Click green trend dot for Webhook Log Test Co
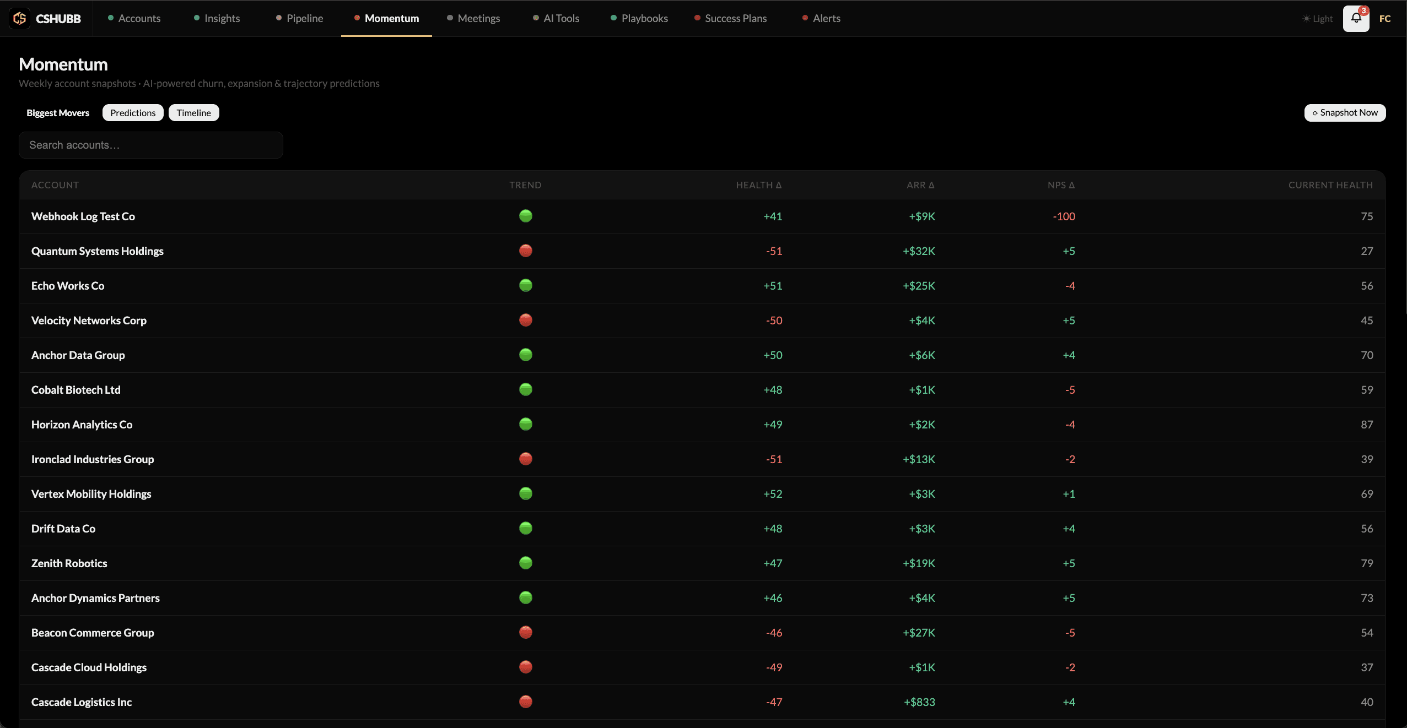Screen dimensions: 1407x728 pos(526,216)
